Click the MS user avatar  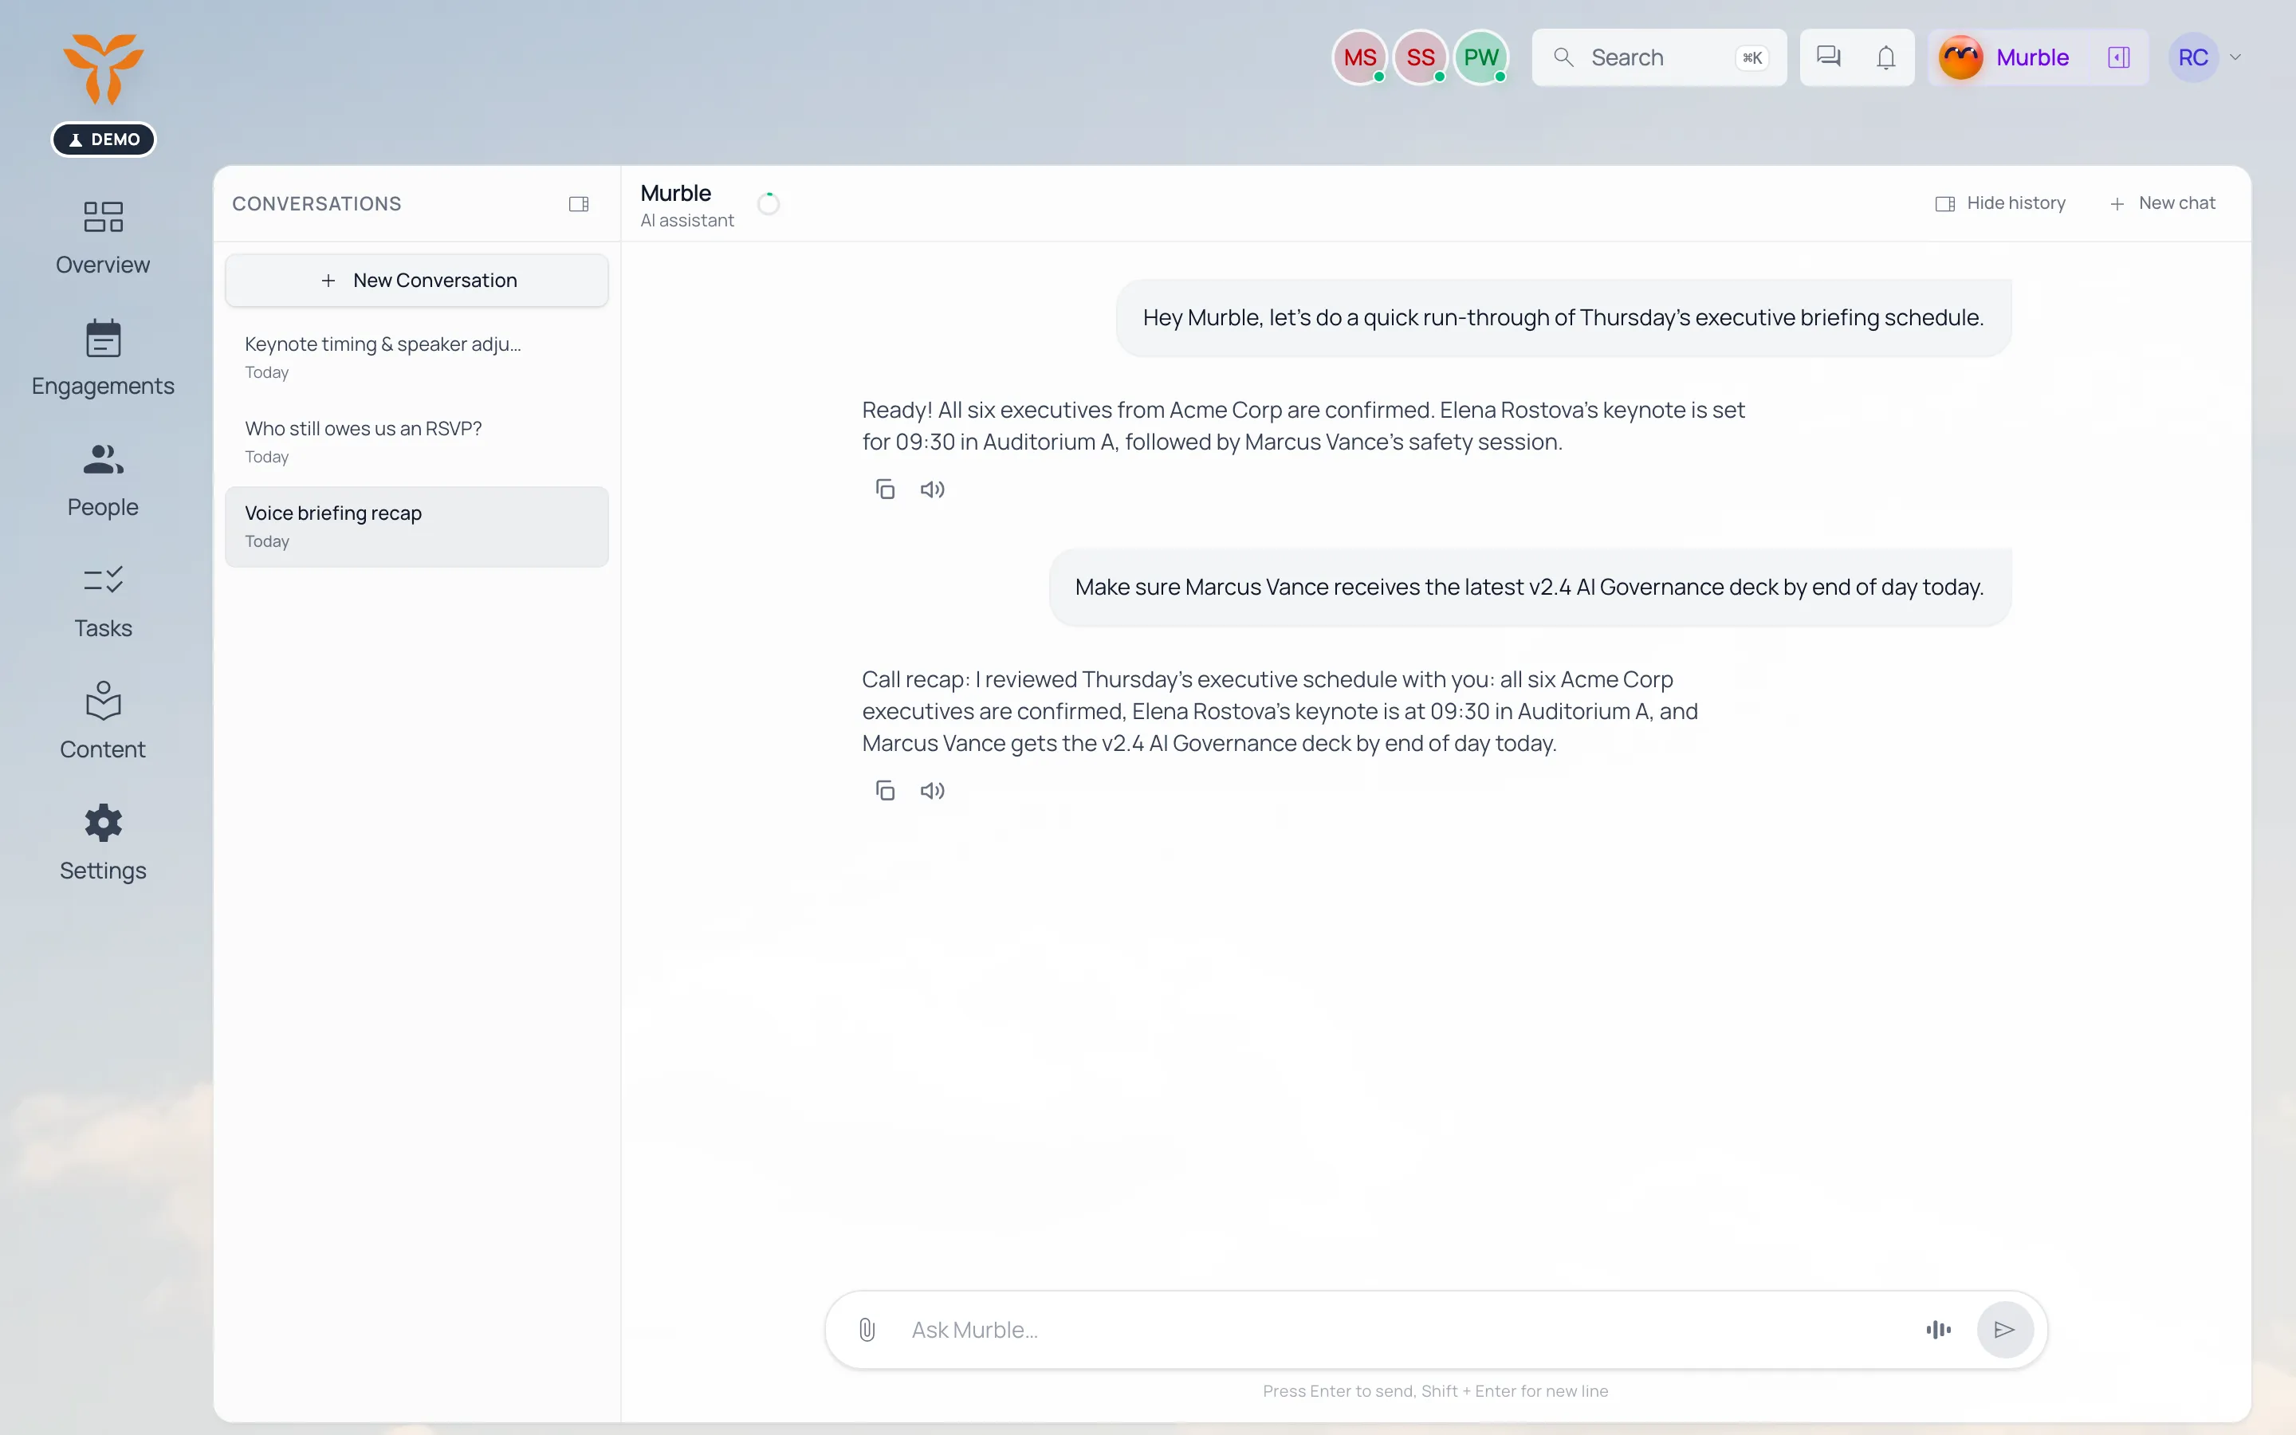[x=1359, y=57]
